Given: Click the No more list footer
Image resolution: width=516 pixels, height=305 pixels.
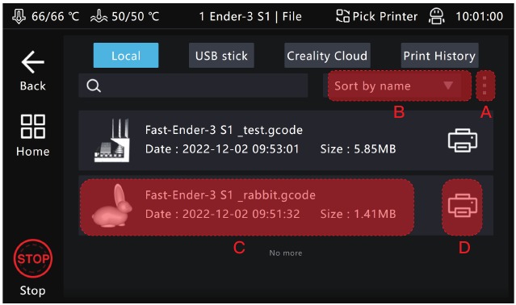Looking at the screenshot, I should [285, 253].
